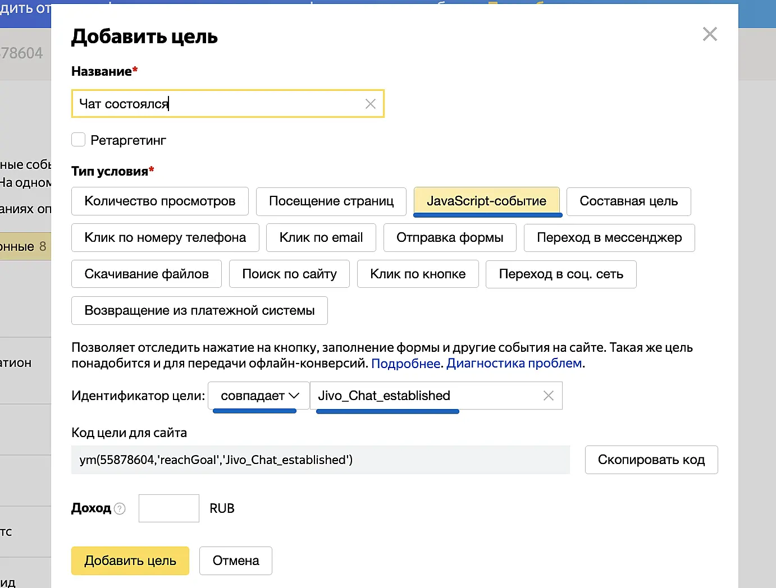Expand the совпадает condition dropdown
The image size is (776, 588).
(259, 396)
